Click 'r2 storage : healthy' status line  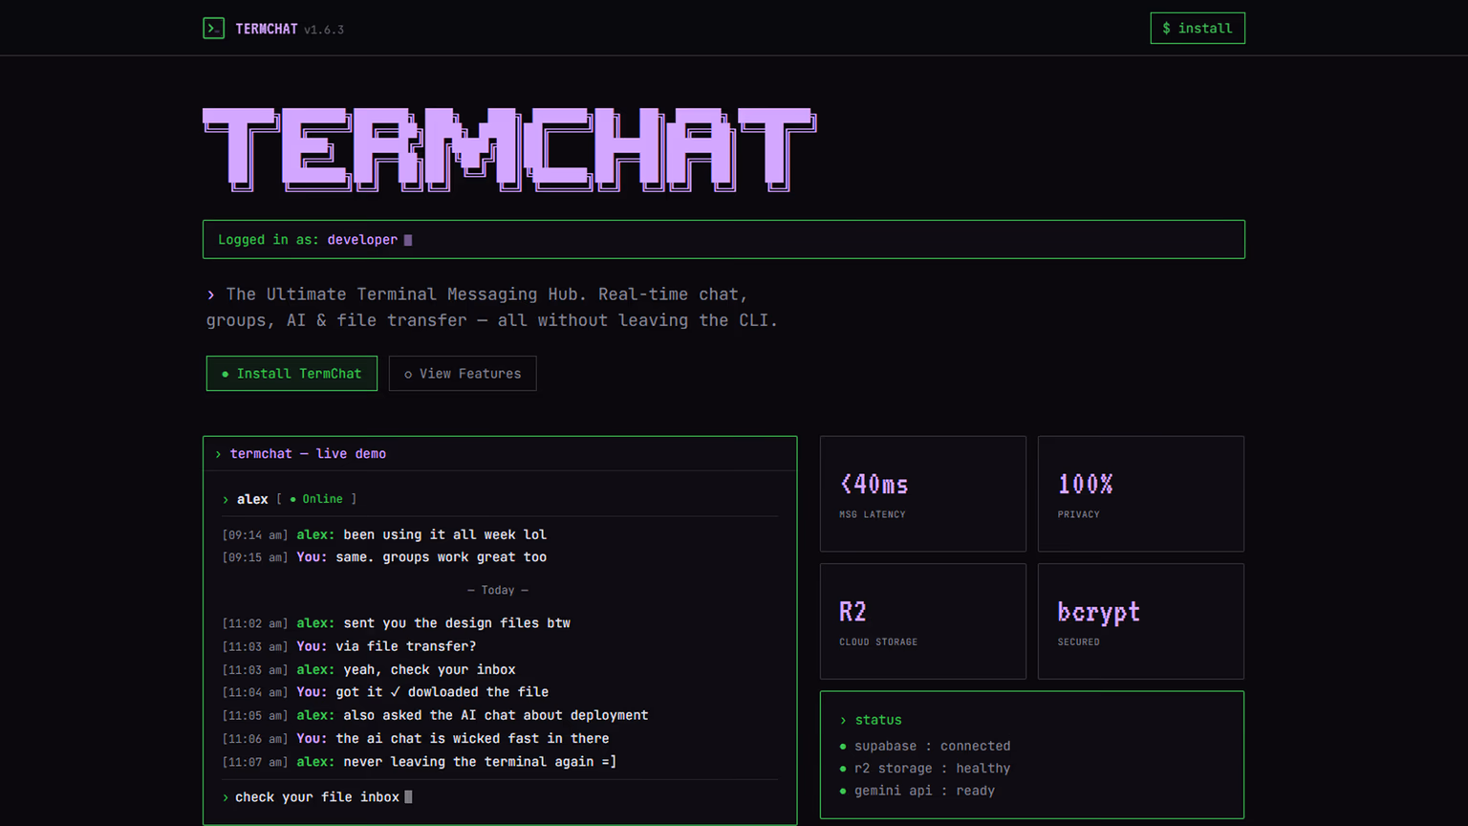point(925,769)
